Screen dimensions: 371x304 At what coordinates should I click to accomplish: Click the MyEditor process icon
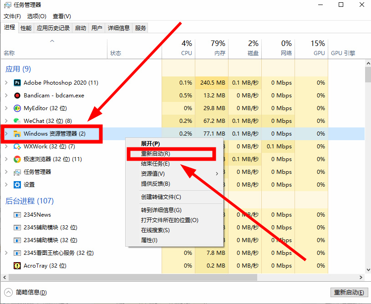pos(18,108)
